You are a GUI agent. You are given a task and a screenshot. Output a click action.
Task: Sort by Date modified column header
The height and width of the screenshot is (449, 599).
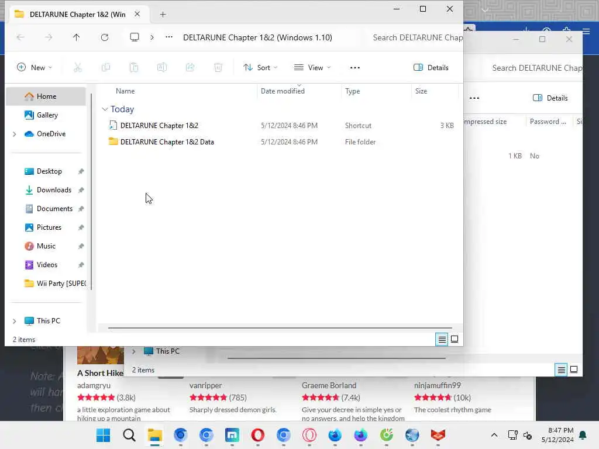click(x=283, y=91)
